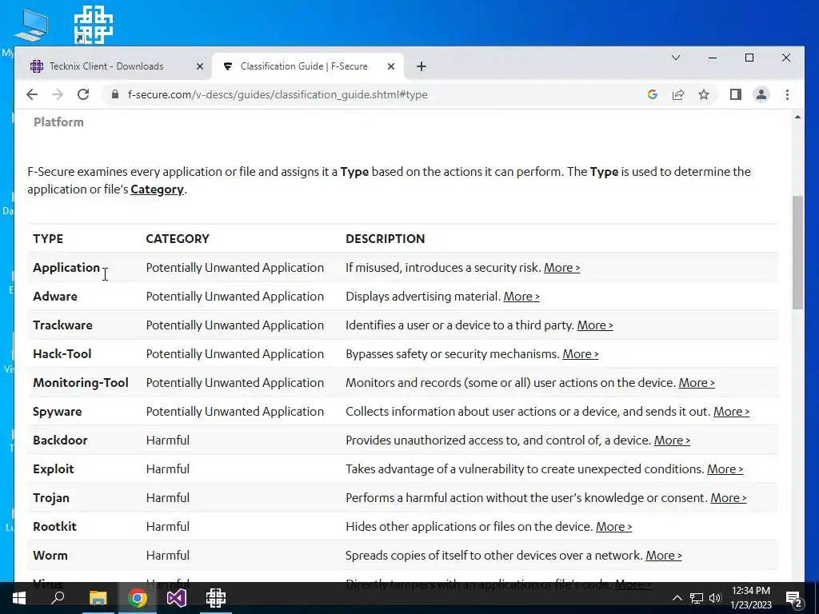Viewport: 819px width, 614px height.
Task: Select the Hack-Tool type cell
Action: click(62, 353)
